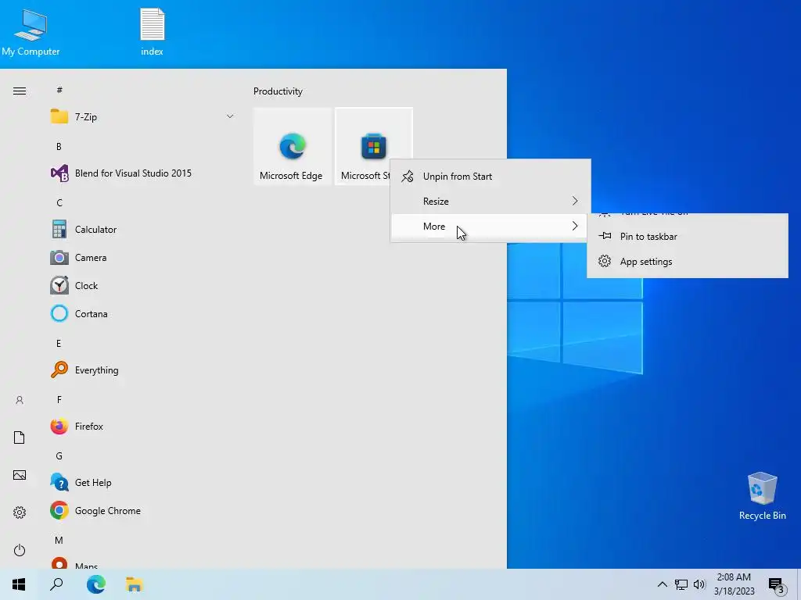Open the clock showing 2:08 AM
The image size is (801, 600).
(x=734, y=584)
